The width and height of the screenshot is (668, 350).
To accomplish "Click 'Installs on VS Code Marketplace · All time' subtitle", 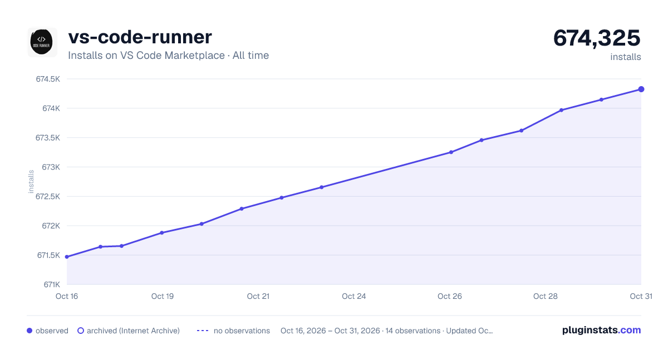I will pos(168,56).
